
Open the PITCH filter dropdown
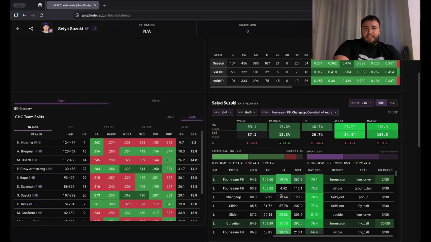(299, 112)
